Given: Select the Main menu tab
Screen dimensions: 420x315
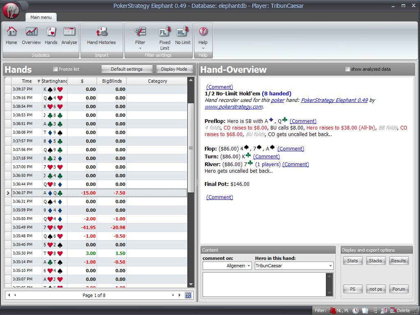Looking at the screenshot, I should click(x=41, y=17).
